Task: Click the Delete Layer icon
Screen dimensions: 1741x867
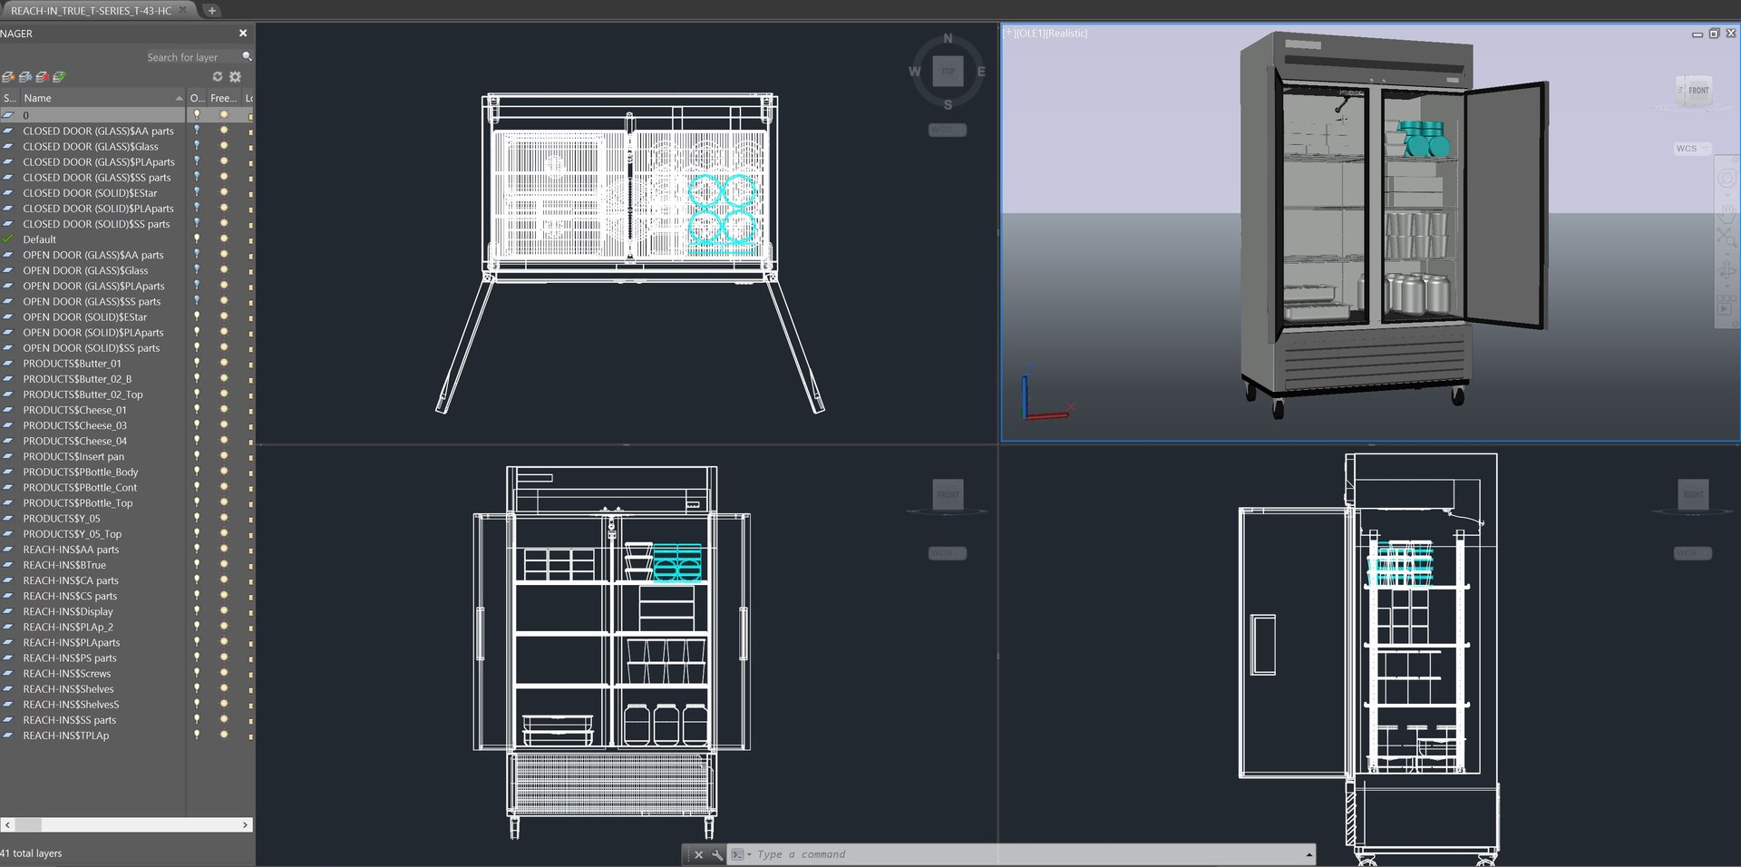Action: 42,77
